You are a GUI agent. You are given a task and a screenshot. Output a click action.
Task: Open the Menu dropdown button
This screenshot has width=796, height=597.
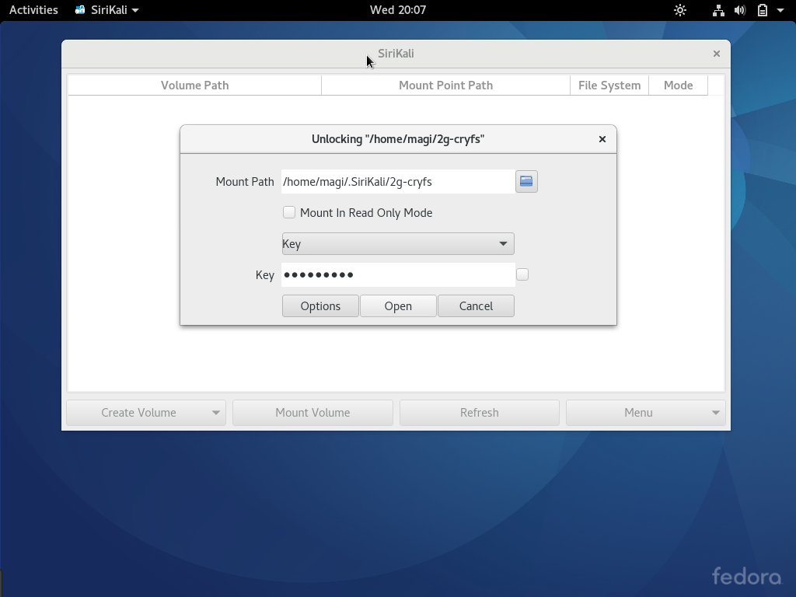[646, 413]
